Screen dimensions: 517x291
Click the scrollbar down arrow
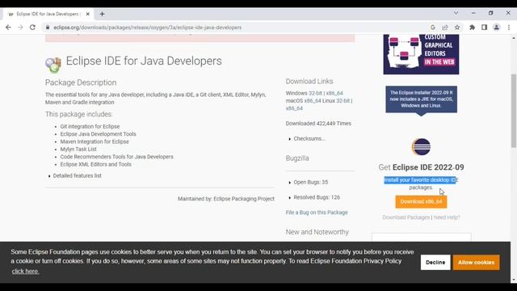tap(514, 280)
